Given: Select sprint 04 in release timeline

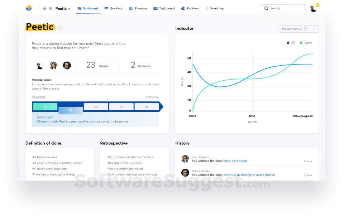Looking at the screenshot, I should tap(121, 107).
